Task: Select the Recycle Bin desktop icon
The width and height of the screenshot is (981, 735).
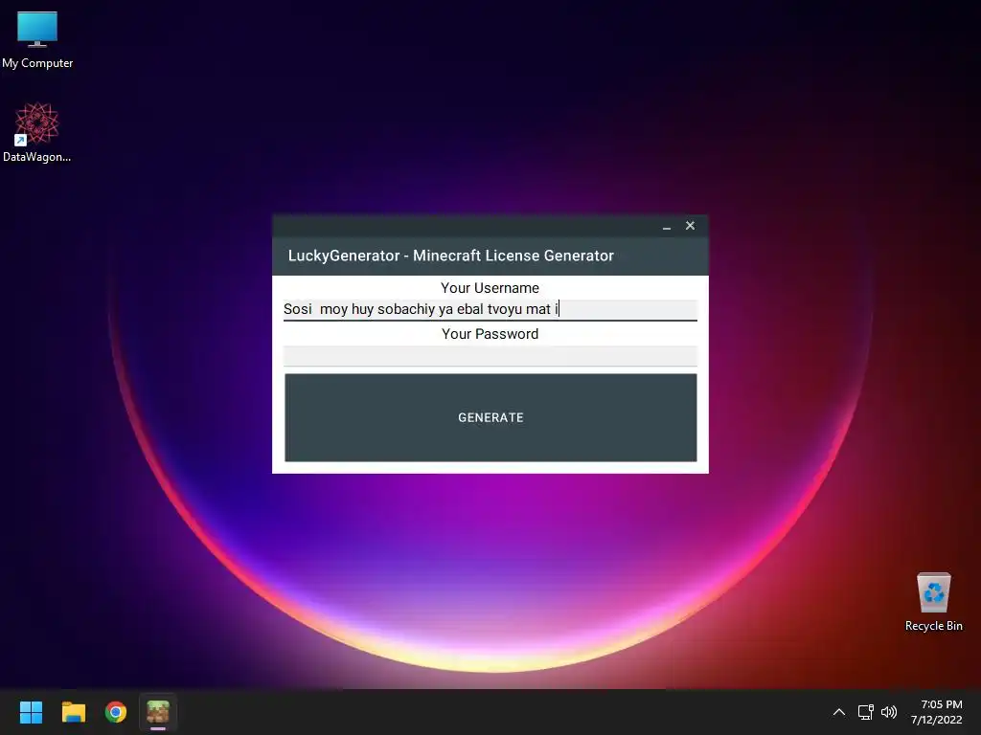Action: (933, 602)
